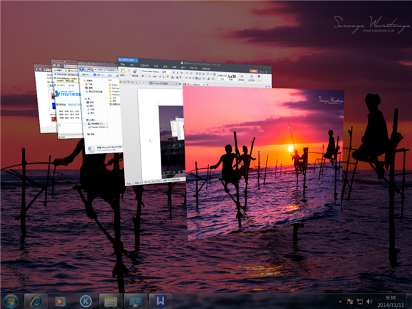
Task: Click the round blue K taskbar icon
Action: tap(85, 301)
